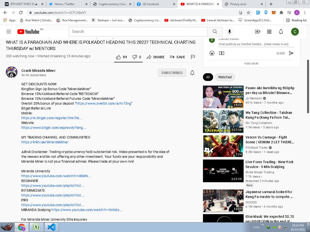Save the video to a playlist

177,57
